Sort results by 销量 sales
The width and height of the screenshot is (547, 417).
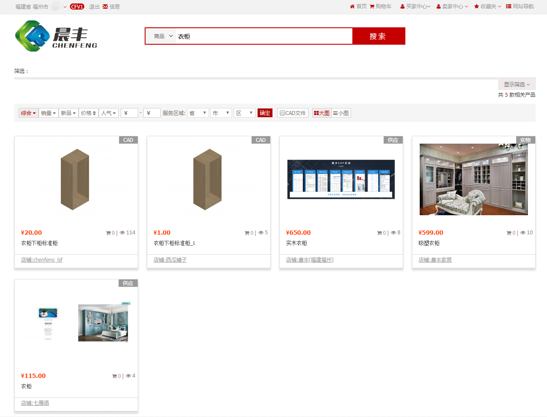pos(48,113)
